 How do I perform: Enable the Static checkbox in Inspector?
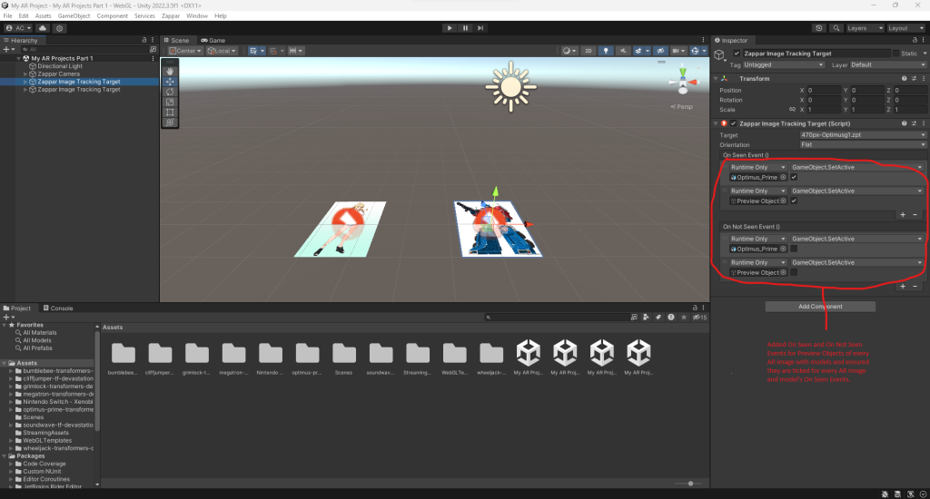tap(895, 54)
